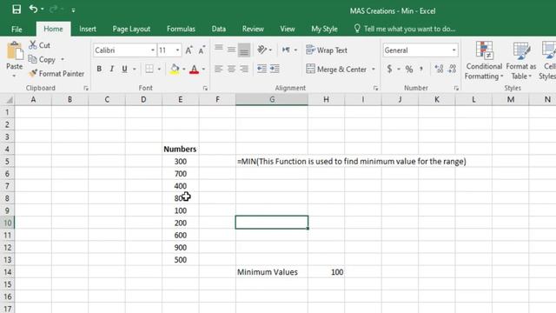Apply cell borders
This screenshot has width=556, height=313.
149,69
